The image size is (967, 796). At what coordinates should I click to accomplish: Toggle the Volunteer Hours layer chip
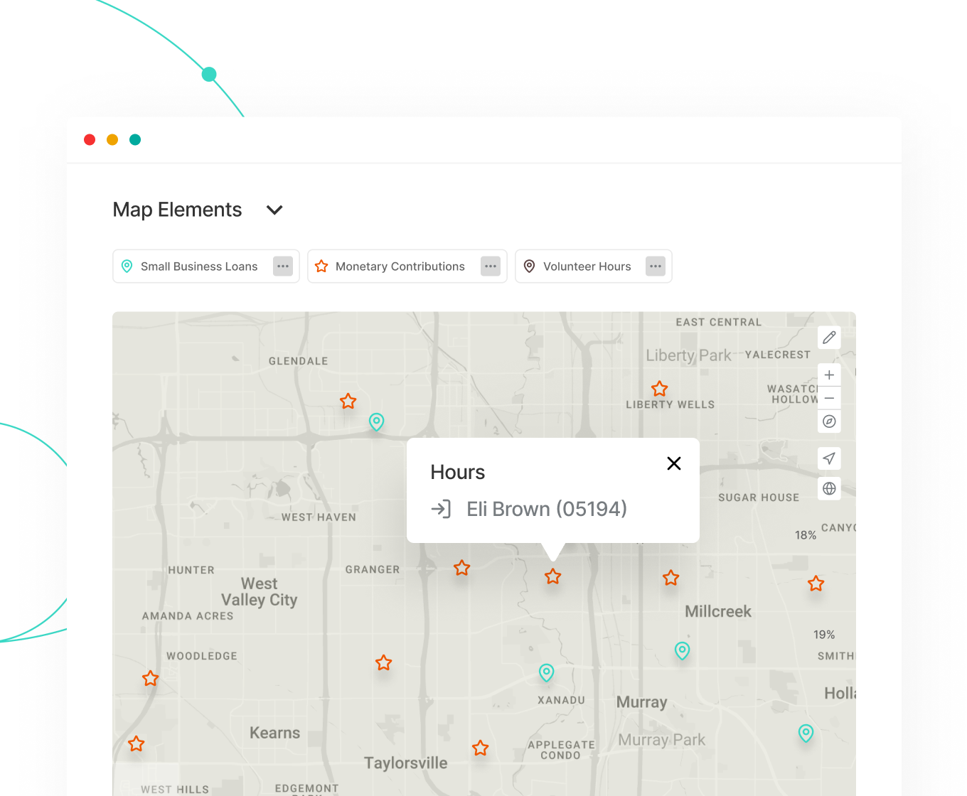point(579,267)
